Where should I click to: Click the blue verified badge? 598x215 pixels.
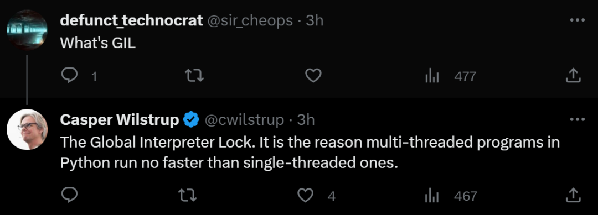[191, 120]
